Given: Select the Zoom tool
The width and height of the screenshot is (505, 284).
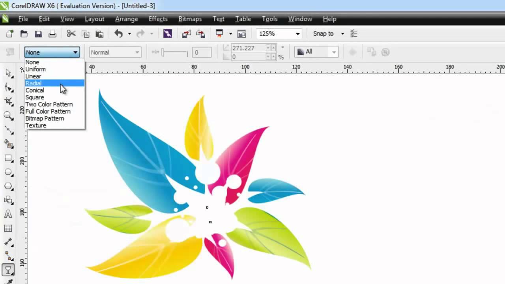Looking at the screenshot, I should tap(8, 115).
